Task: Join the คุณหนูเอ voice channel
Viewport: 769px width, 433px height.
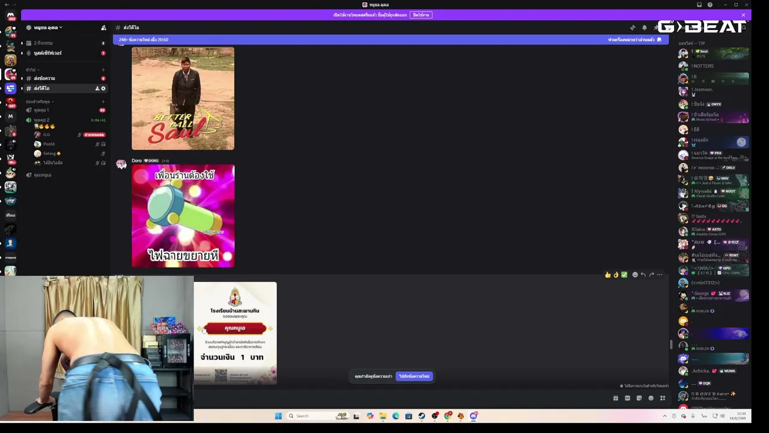Action: pos(66,175)
